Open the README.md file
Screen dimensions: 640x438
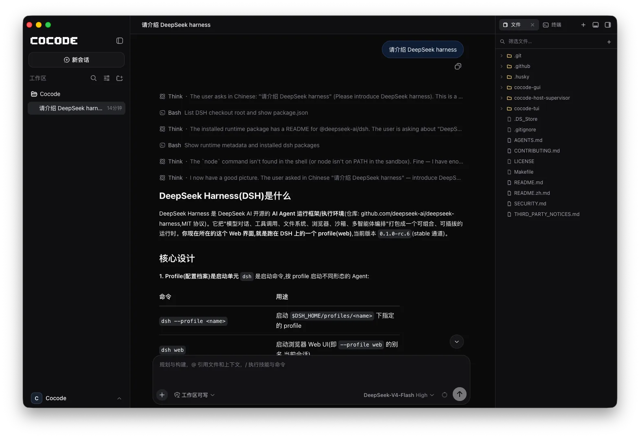coord(556,183)
